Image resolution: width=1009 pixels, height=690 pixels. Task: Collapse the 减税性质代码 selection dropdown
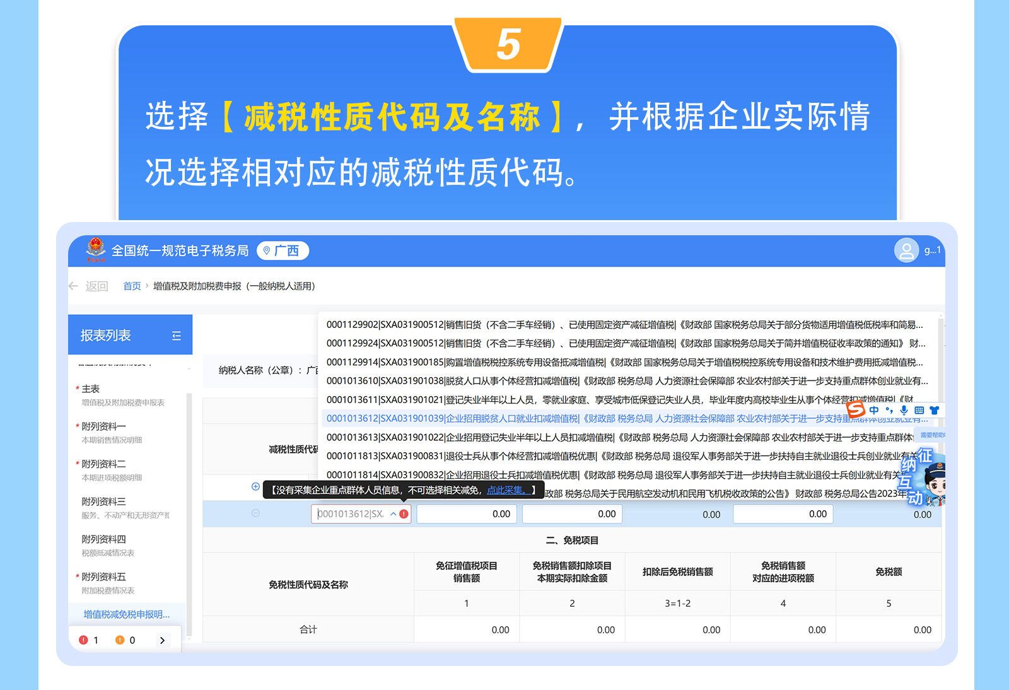point(393,514)
